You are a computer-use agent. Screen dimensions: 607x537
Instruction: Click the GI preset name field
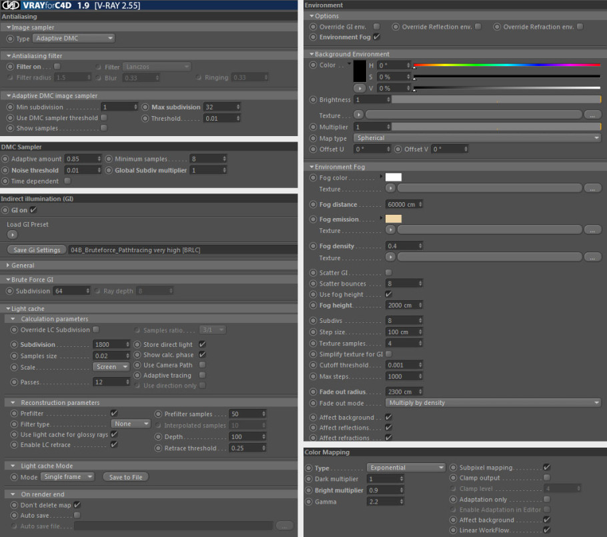point(183,250)
